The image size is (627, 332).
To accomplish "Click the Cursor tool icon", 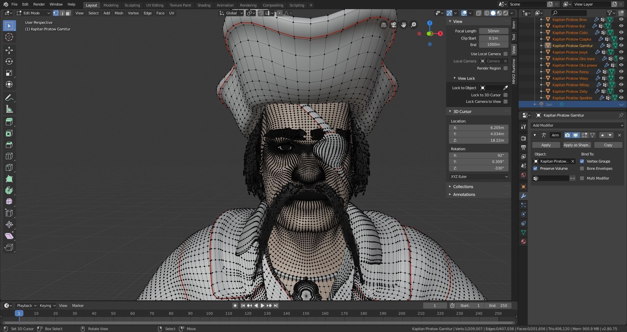I will tap(9, 37).
